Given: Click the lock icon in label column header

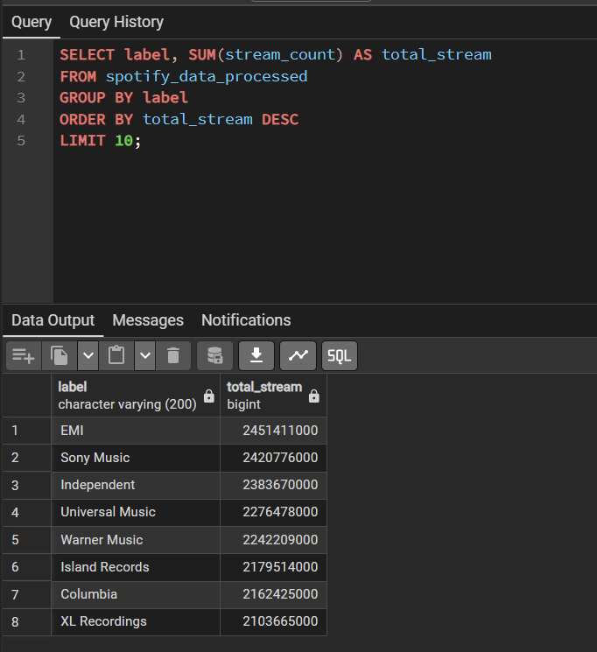Looking at the screenshot, I should pyautogui.click(x=209, y=396).
